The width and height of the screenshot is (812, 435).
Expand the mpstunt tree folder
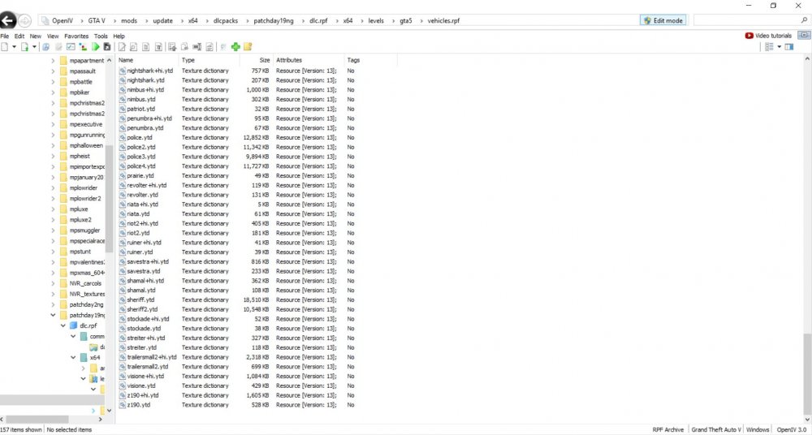[x=53, y=252]
